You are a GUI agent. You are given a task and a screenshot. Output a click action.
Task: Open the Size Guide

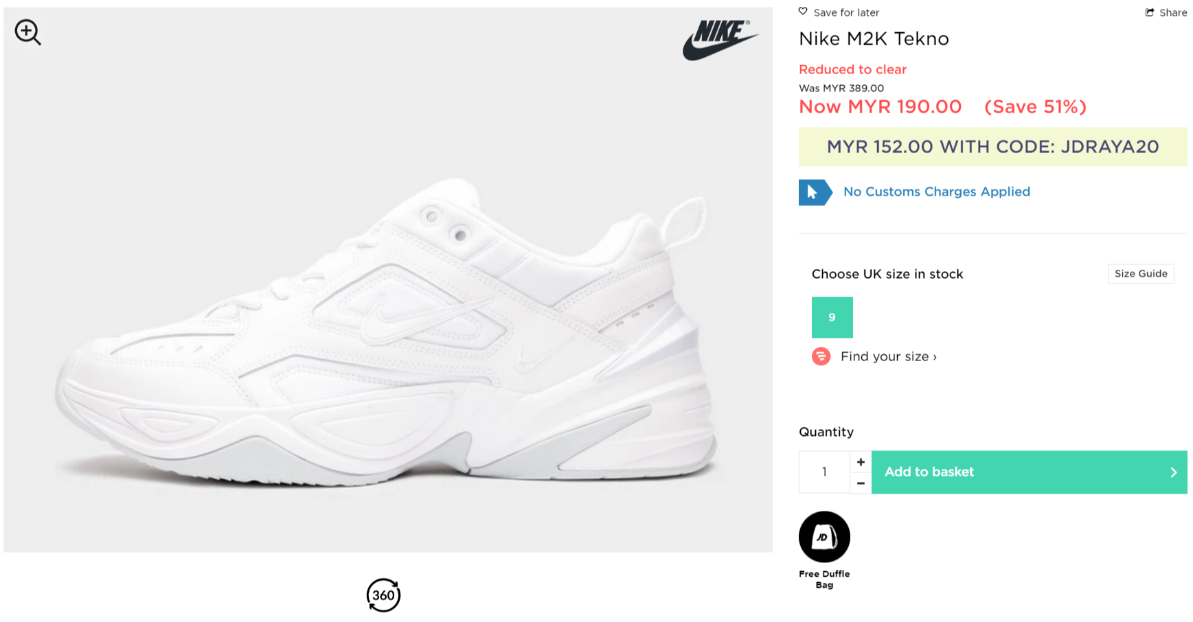(x=1140, y=274)
